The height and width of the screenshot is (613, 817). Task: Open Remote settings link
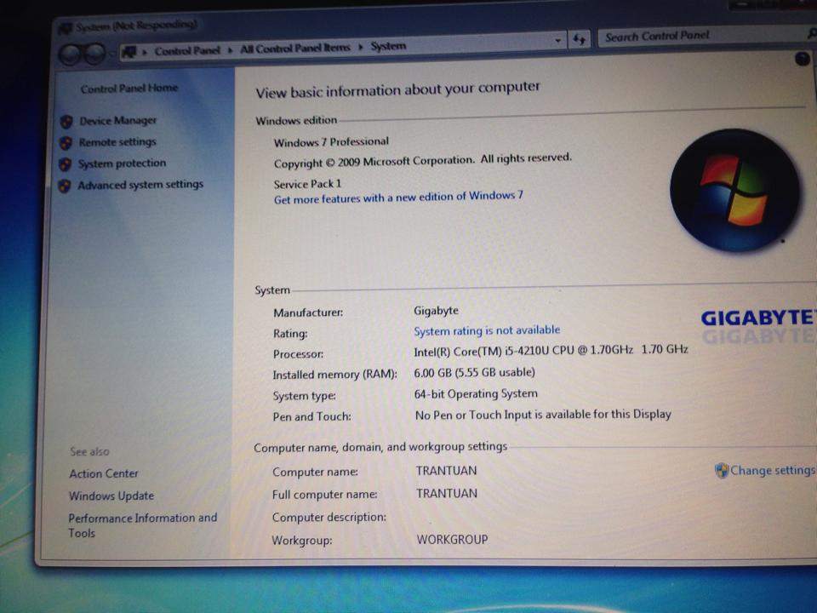coord(117,142)
